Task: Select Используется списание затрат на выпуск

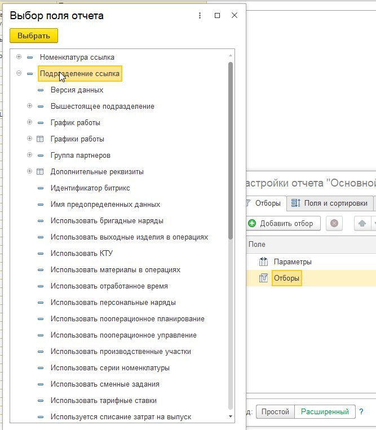Action: pos(121,417)
